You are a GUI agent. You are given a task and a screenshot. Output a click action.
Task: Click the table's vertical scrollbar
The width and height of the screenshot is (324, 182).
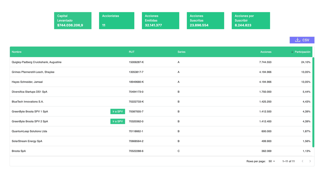click(x=313, y=102)
